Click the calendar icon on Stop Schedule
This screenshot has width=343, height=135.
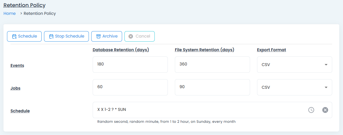click(x=51, y=36)
